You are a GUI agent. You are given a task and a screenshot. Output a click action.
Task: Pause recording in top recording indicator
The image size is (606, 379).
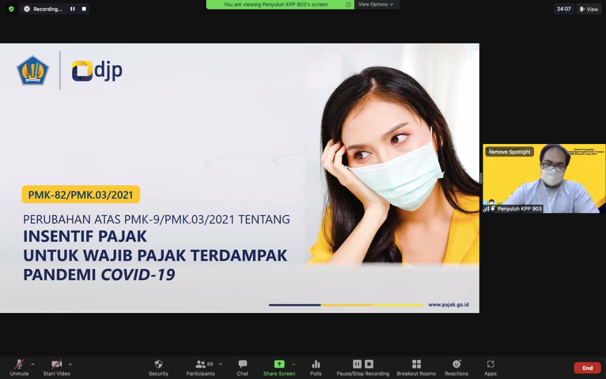72,9
